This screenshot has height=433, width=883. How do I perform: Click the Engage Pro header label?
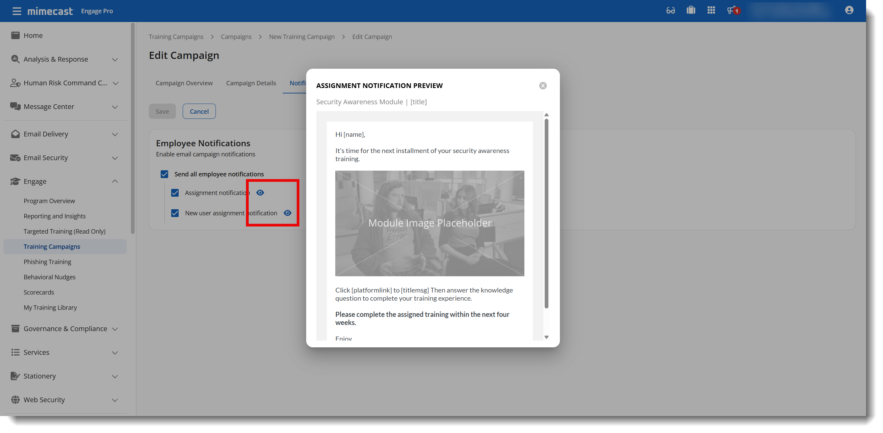97,11
